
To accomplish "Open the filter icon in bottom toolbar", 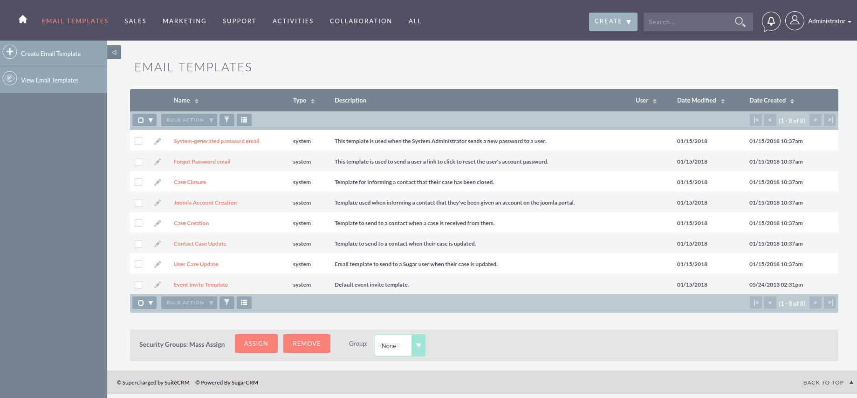I will (x=227, y=302).
